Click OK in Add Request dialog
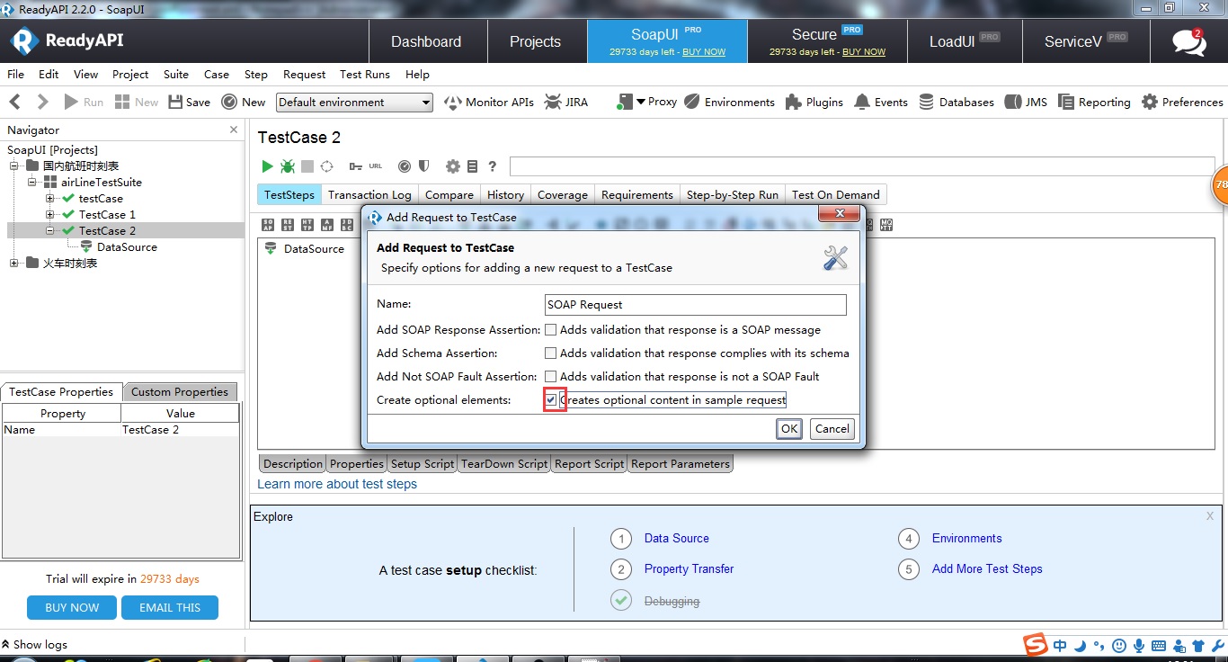 click(789, 429)
